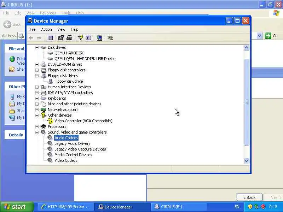Open Tools menu in CIRRUS (E:) window
This screenshot has width=283, height=212.
(x=66, y=13)
